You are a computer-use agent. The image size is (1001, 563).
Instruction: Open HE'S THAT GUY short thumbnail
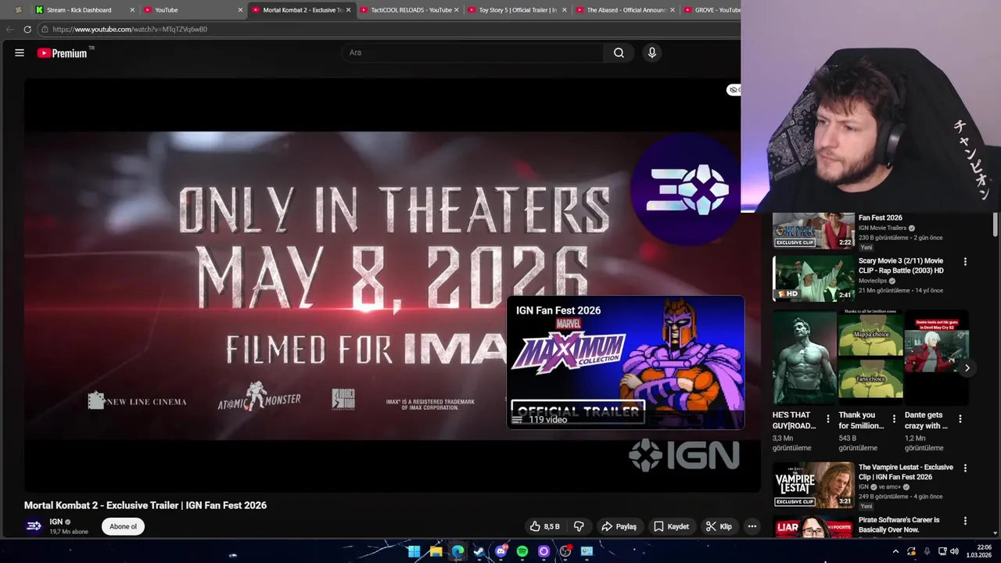click(804, 357)
